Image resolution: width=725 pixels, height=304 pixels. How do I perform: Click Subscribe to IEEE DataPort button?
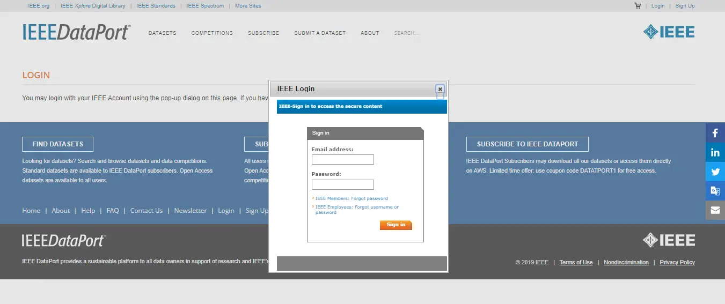pyautogui.click(x=527, y=144)
